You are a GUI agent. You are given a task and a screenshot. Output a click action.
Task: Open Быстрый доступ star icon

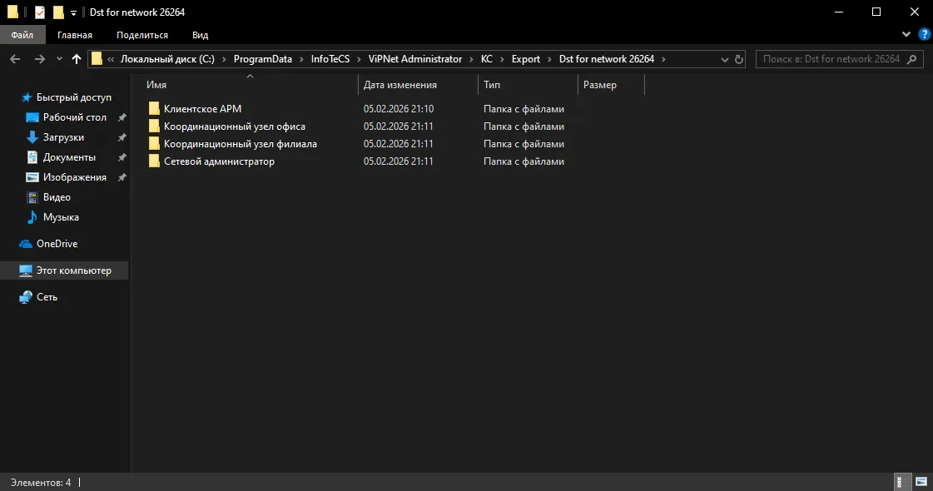[26, 97]
